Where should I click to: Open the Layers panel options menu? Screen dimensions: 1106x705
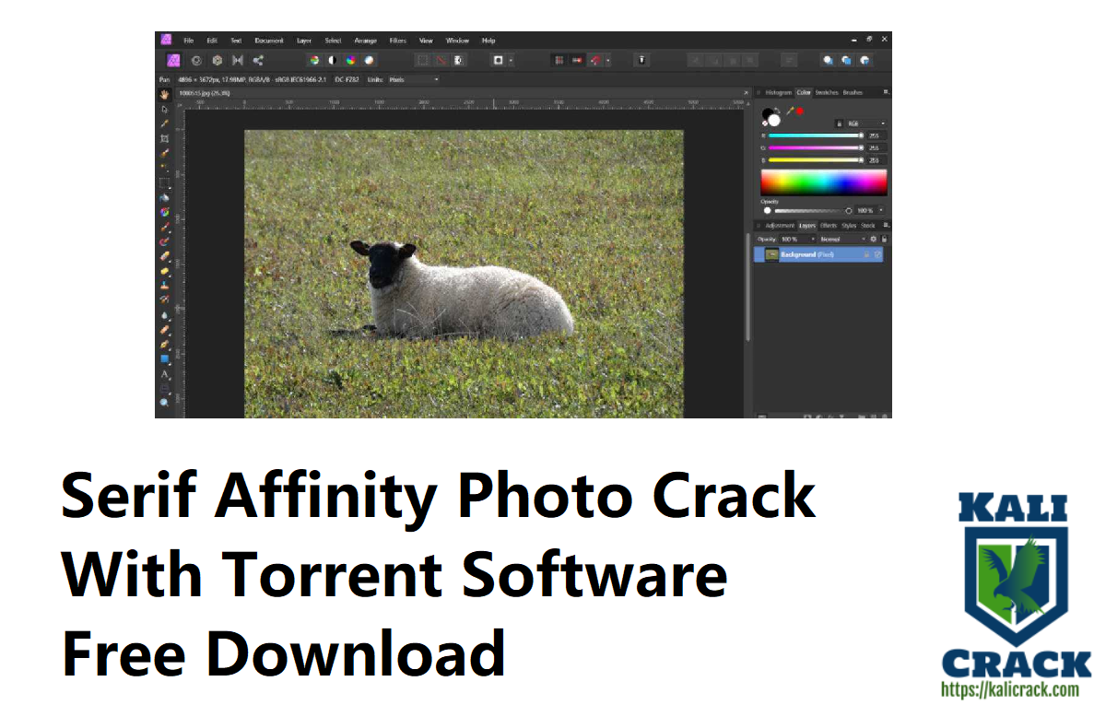click(x=886, y=226)
